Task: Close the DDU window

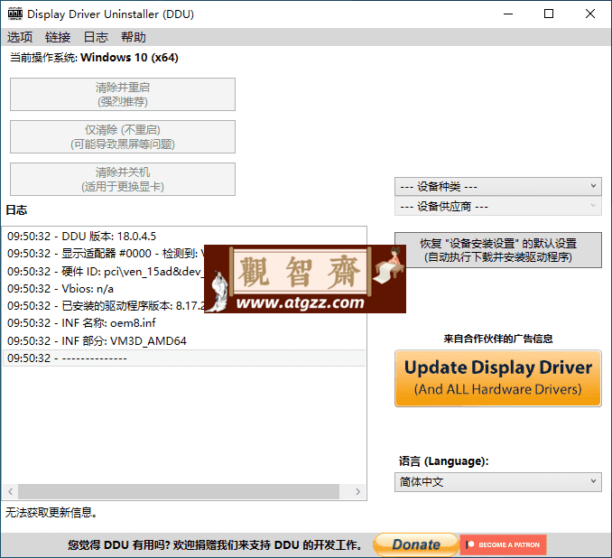Action: pyautogui.click(x=590, y=14)
